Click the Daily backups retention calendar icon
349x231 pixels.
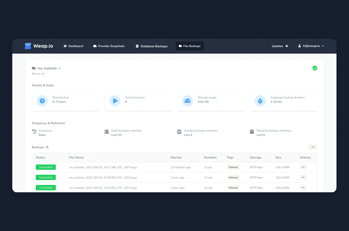point(106,131)
